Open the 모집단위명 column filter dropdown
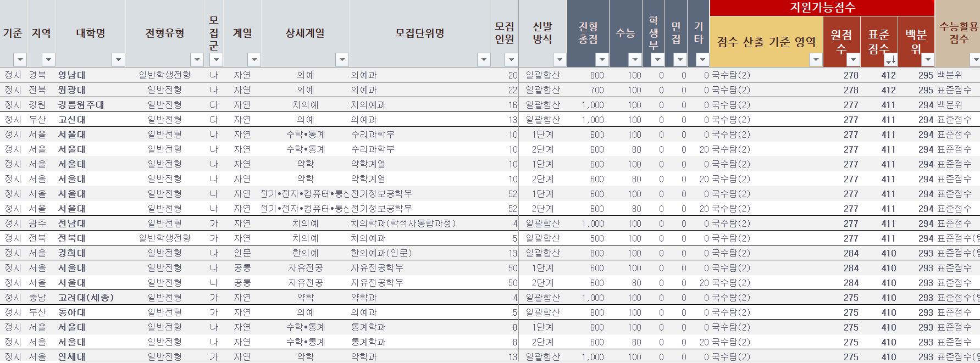The width and height of the screenshot is (980, 363). pos(484,59)
